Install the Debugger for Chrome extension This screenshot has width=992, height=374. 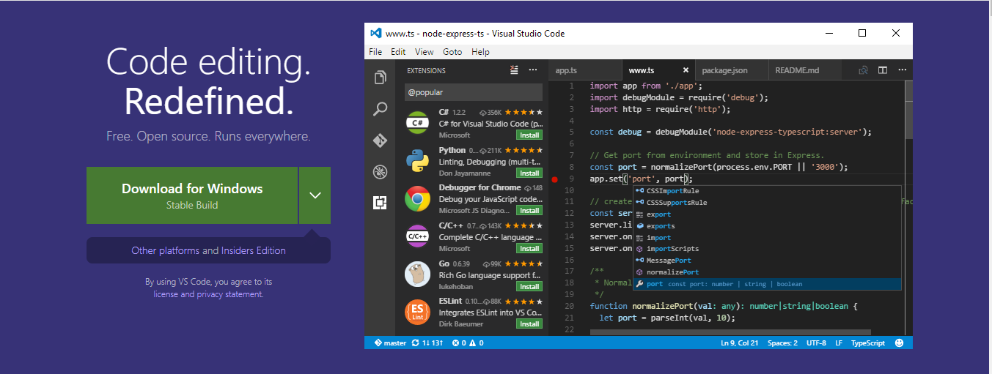[529, 211]
